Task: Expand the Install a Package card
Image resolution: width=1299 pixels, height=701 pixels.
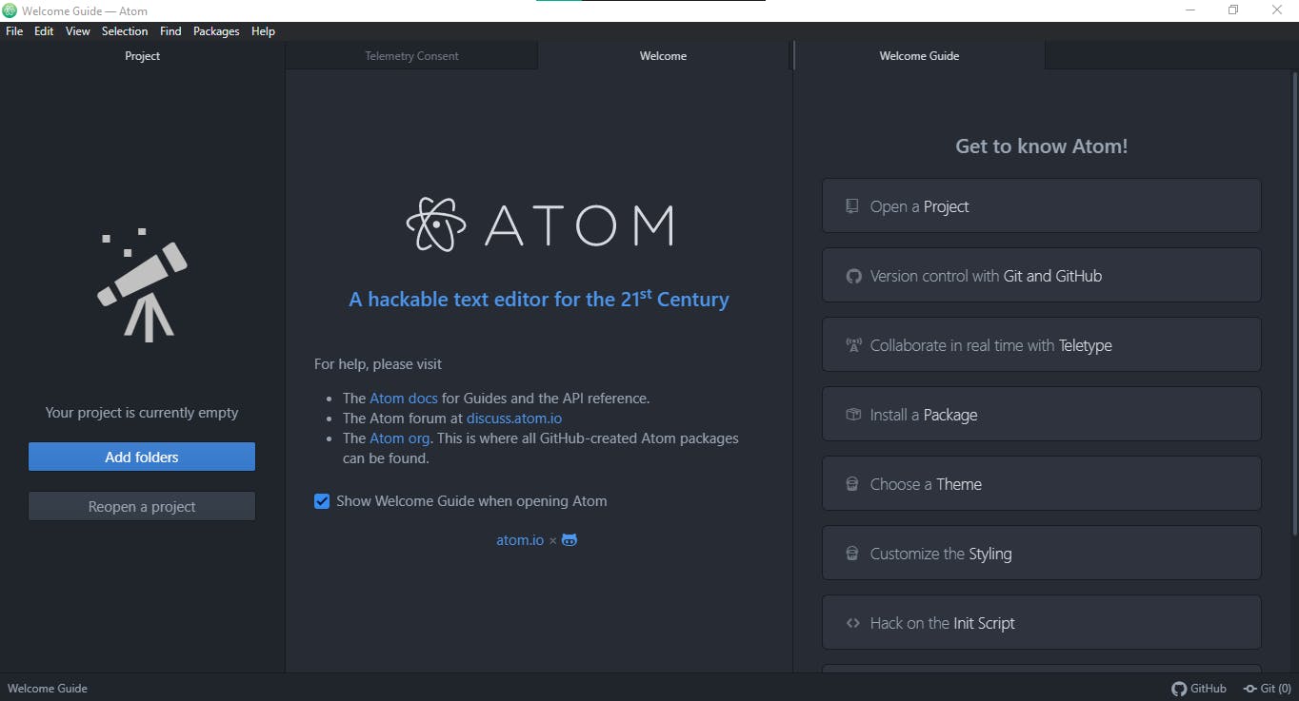Action: 1042,415
